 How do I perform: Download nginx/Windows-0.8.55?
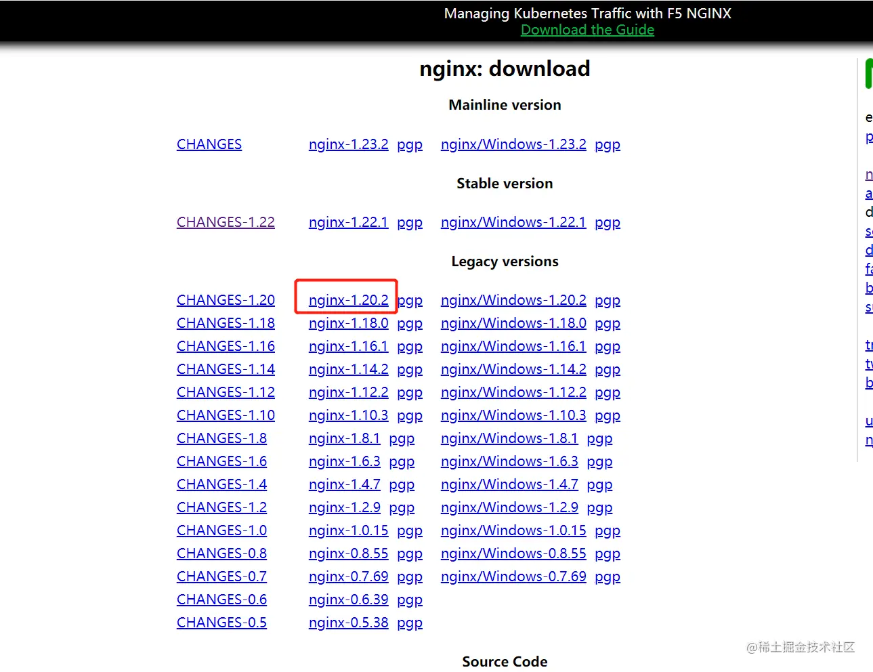coord(513,553)
